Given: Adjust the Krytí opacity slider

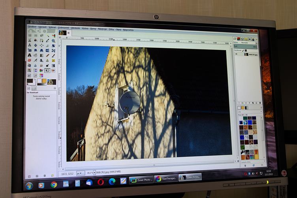Looking at the screenshot, I should (x=245, y=46).
